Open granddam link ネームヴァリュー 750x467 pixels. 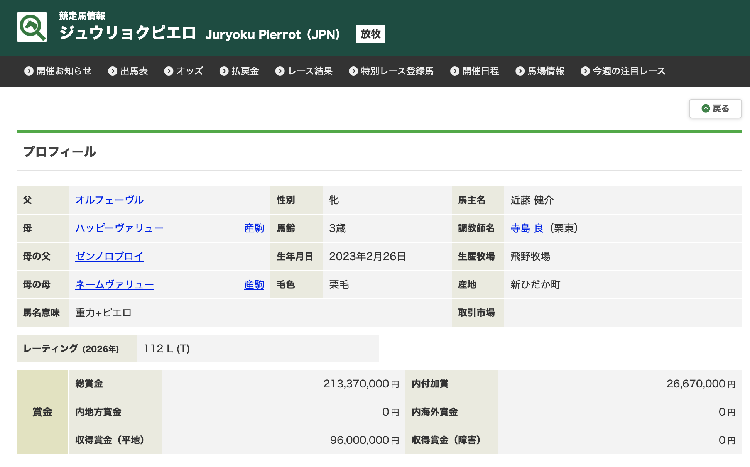point(115,284)
